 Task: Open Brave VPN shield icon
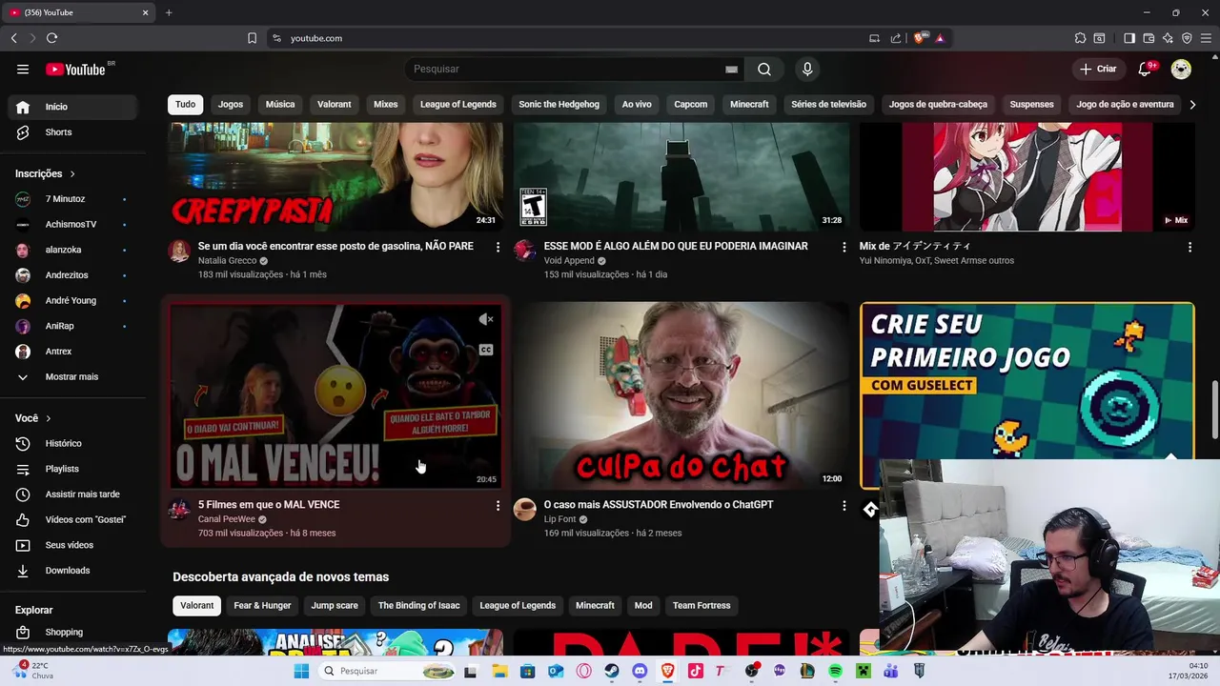(1187, 38)
